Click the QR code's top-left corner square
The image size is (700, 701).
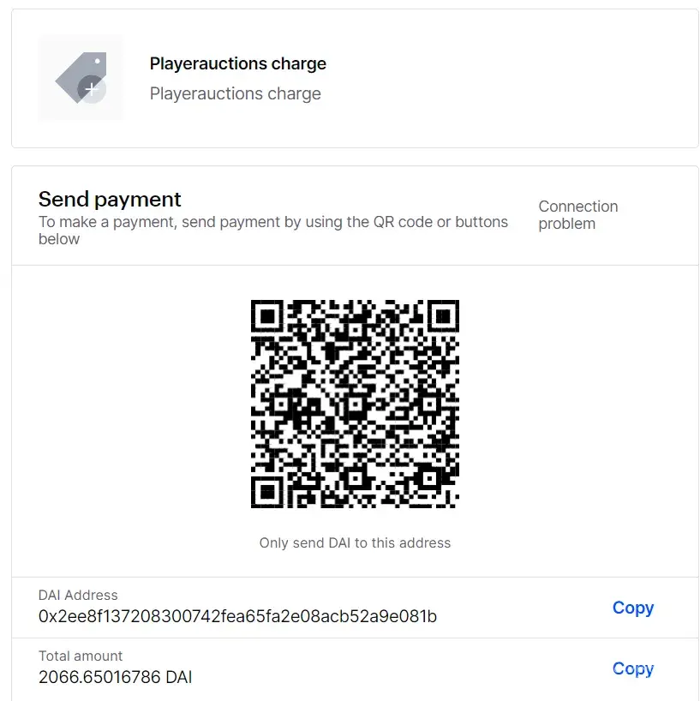pyautogui.click(x=268, y=316)
